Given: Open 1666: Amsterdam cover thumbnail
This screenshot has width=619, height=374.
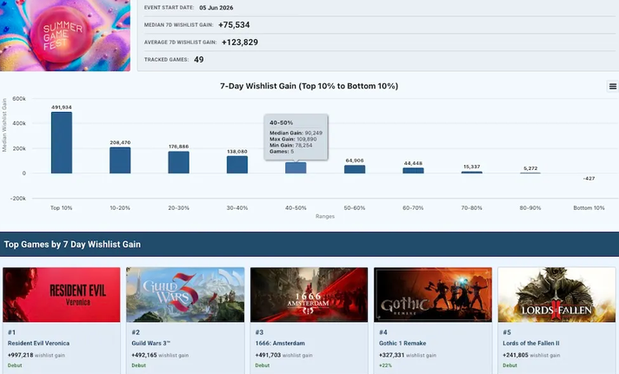Looking at the screenshot, I should (309, 295).
